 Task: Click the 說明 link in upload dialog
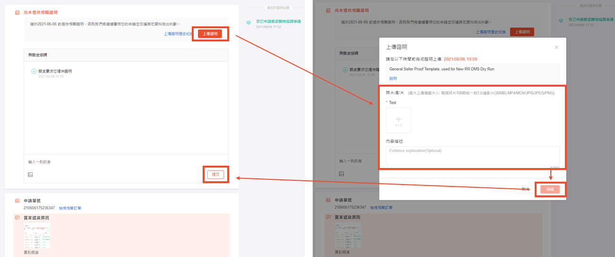click(x=393, y=78)
